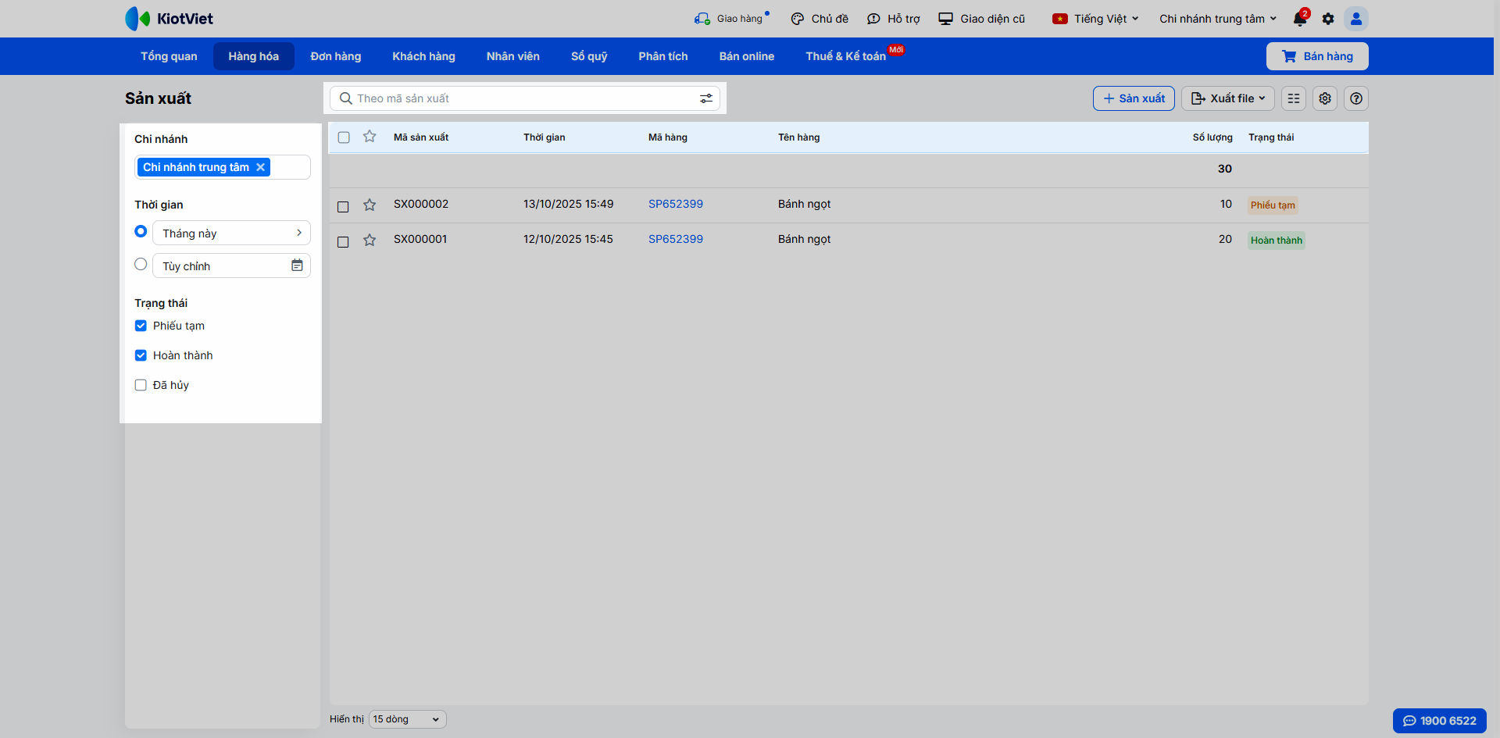Open advanced search filter sliders icon
This screenshot has height=738, width=1500.
point(706,98)
